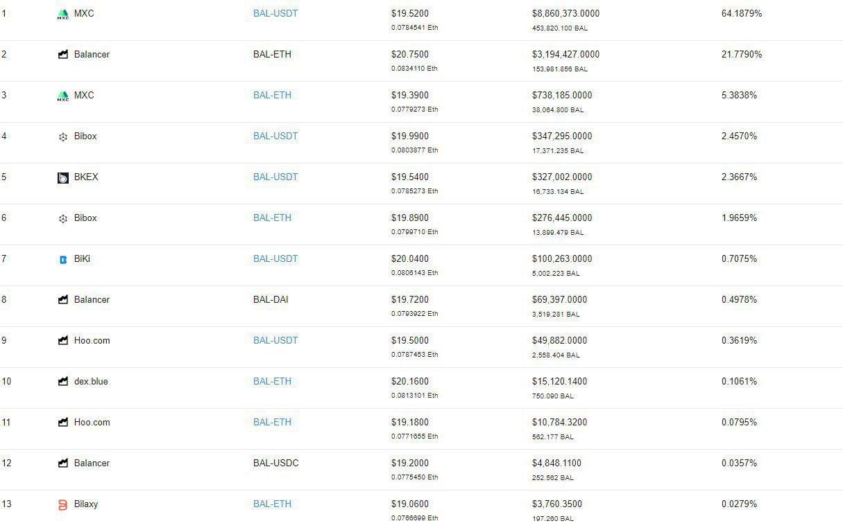Click the BKEX logo icon
Viewport: 843px width, 530px height.
(x=63, y=178)
